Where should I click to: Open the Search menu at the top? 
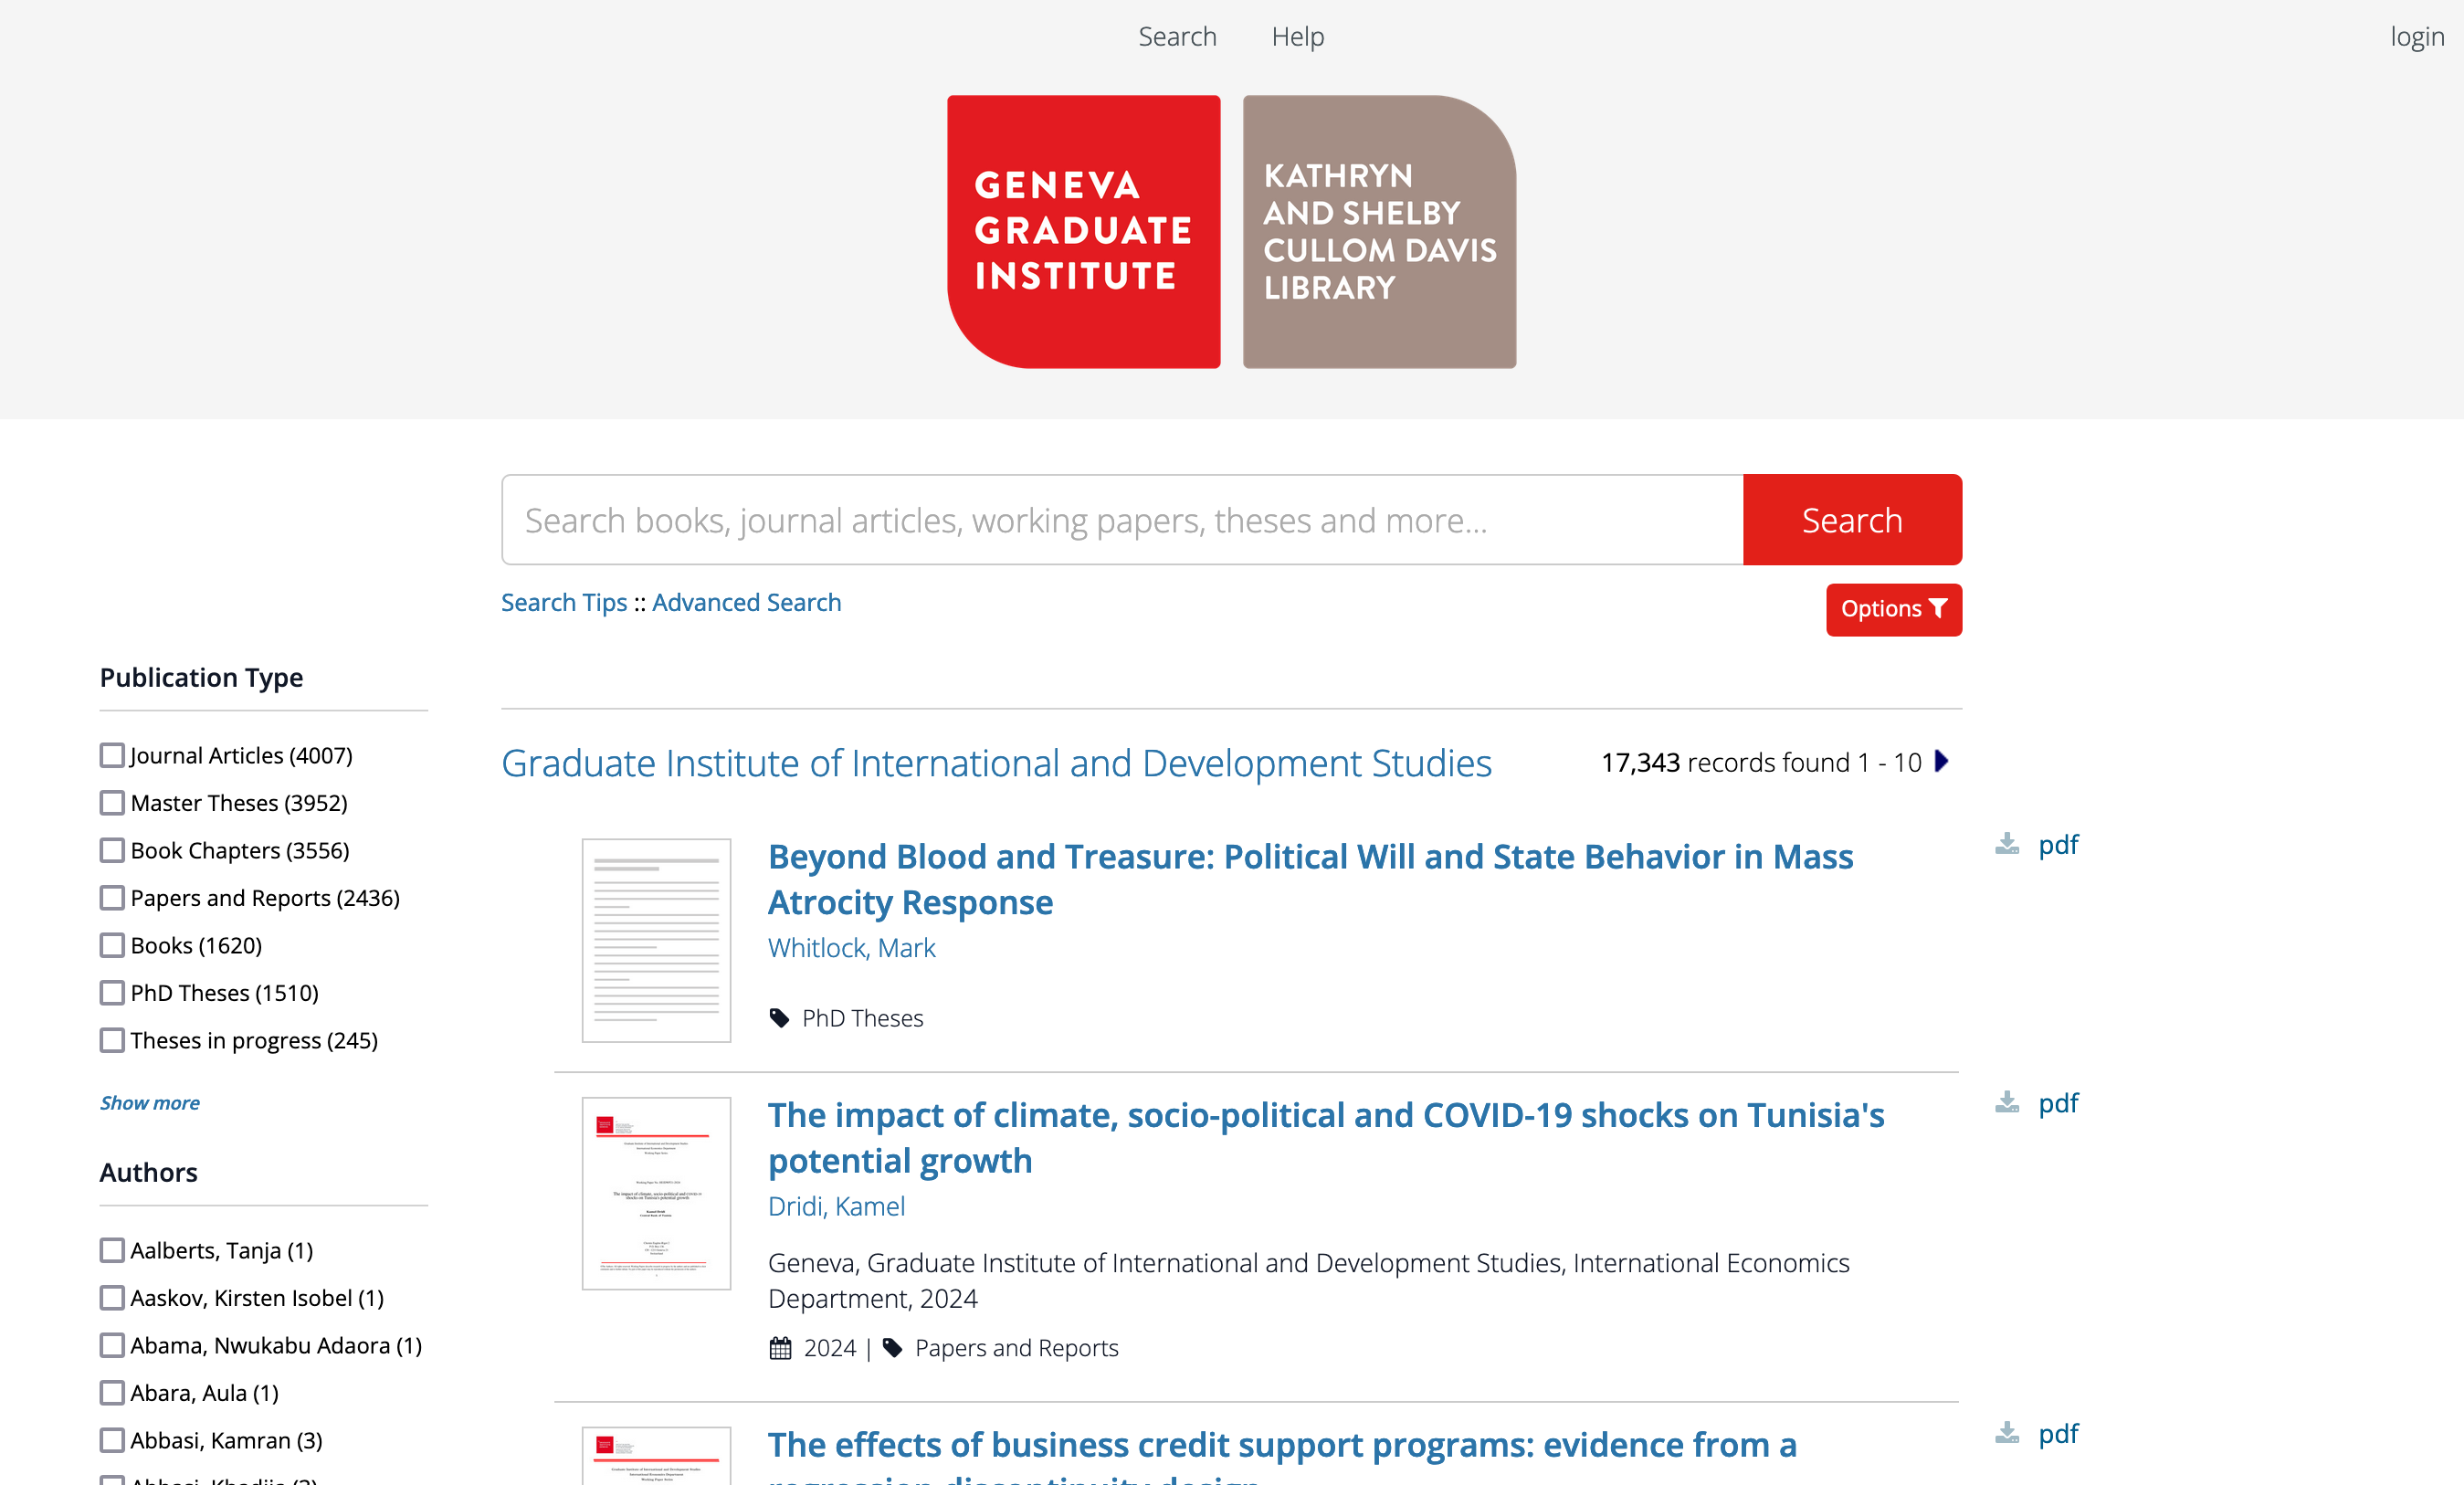[1177, 36]
